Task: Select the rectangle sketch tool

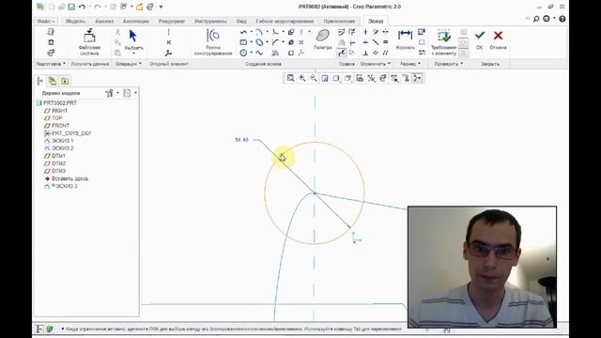Action: click(x=243, y=42)
